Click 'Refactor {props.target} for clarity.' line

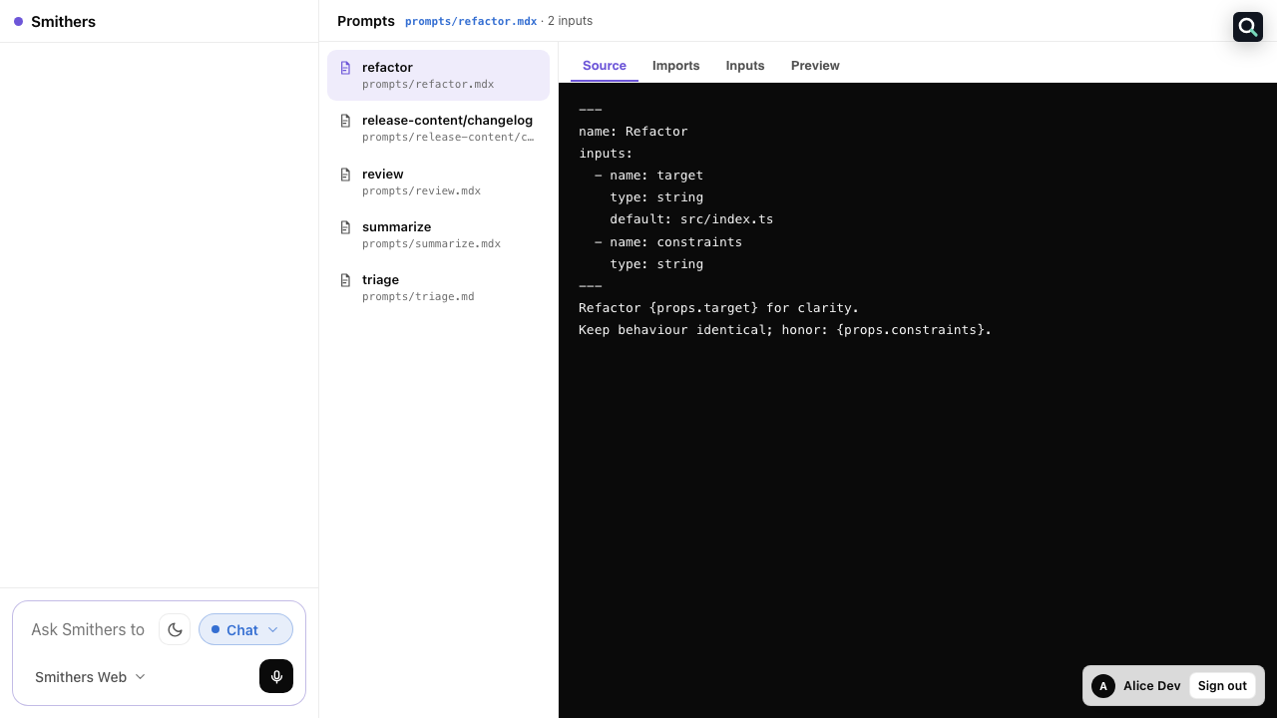[718, 307]
